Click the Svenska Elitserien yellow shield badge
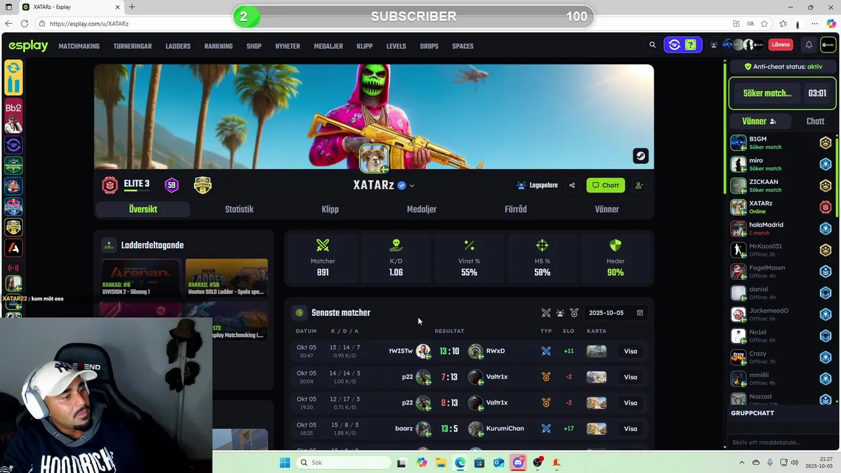 click(202, 185)
